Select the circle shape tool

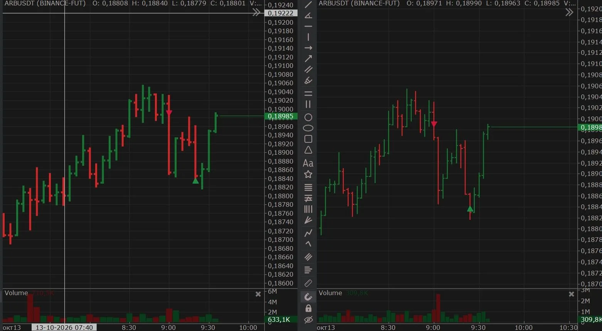308,117
